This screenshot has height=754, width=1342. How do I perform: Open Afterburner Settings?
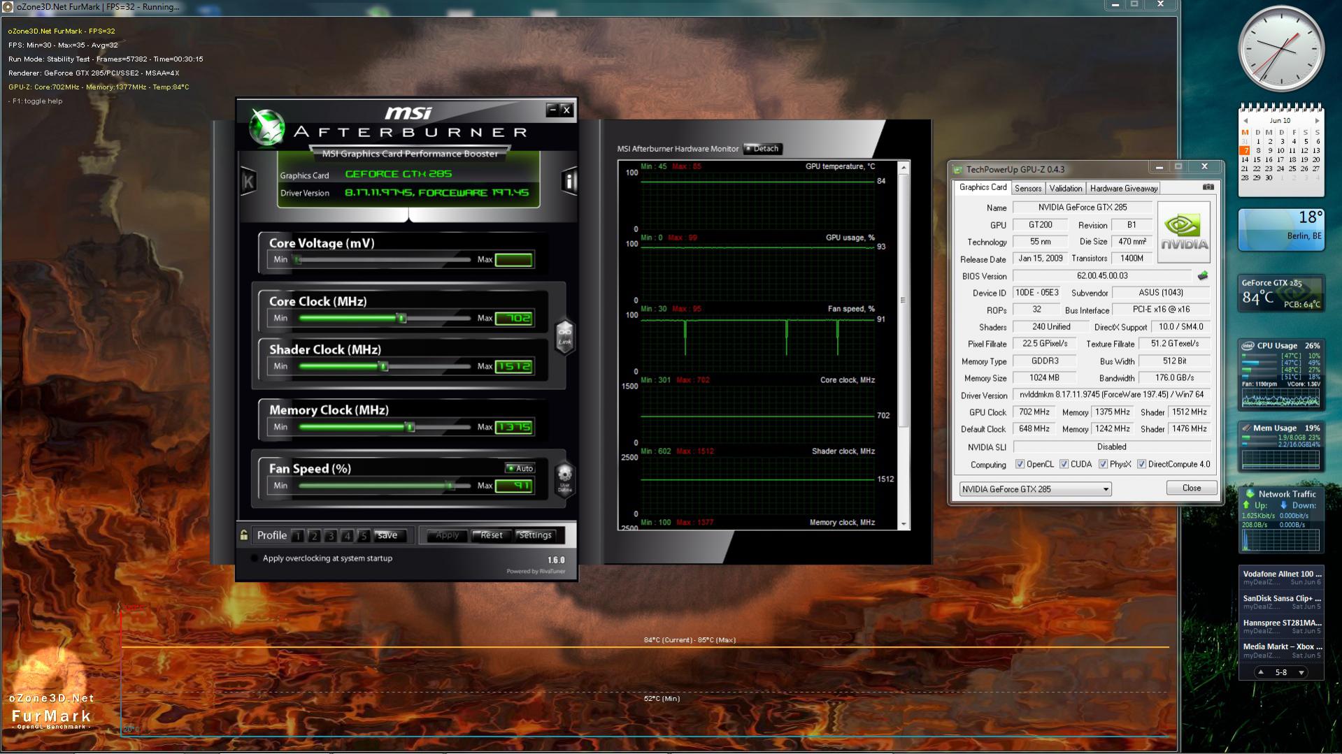[x=535, y=535]
